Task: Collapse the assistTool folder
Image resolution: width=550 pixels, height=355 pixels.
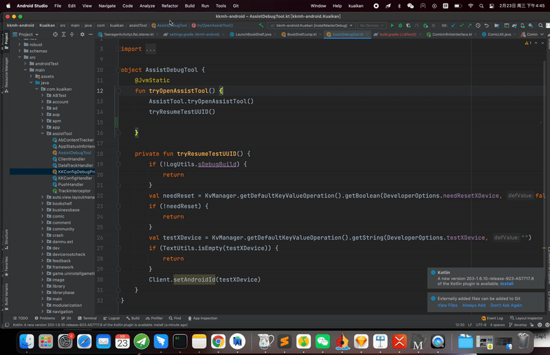Action: click(43, 133)
